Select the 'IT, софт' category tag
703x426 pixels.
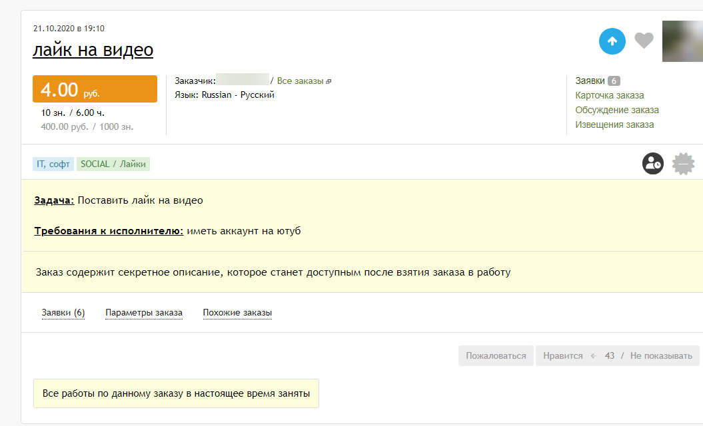53,164
